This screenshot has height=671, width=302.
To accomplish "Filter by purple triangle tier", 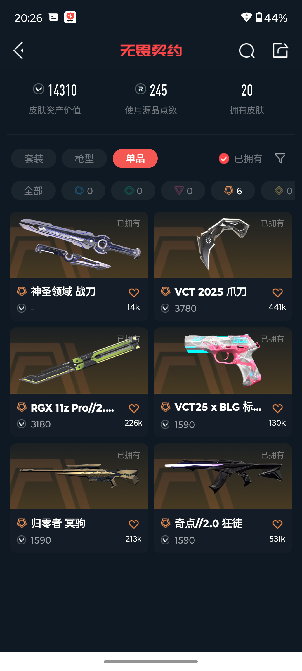I will 183,191.
